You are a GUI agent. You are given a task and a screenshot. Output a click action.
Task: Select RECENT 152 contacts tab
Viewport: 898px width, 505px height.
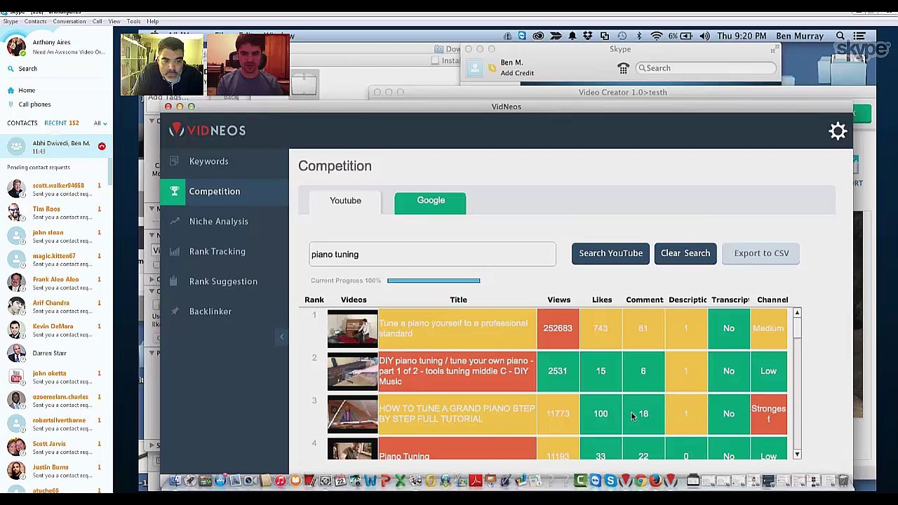[x=62, y=123]
